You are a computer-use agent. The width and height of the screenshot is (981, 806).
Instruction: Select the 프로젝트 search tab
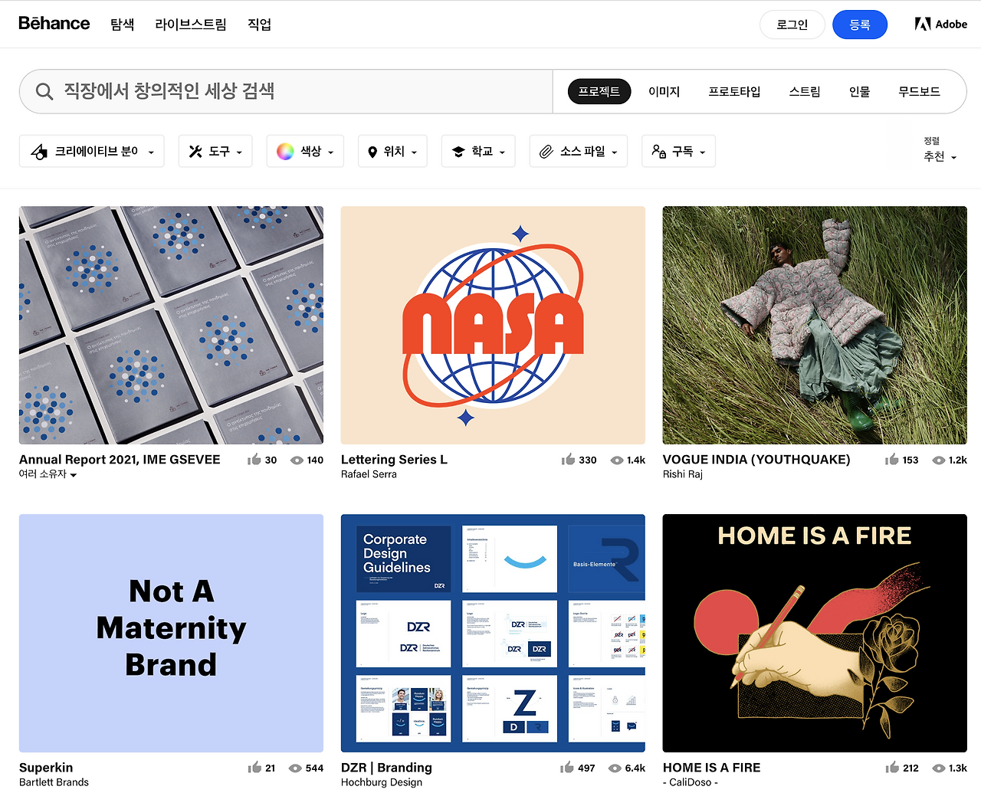[599, 91]
